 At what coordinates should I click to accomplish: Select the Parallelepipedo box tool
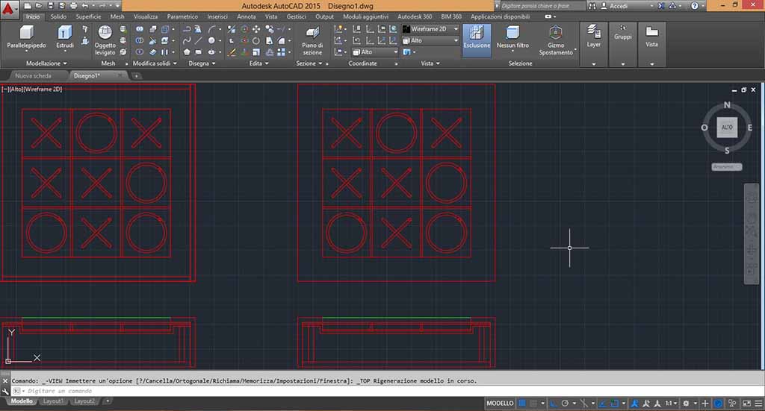[26, 37]
